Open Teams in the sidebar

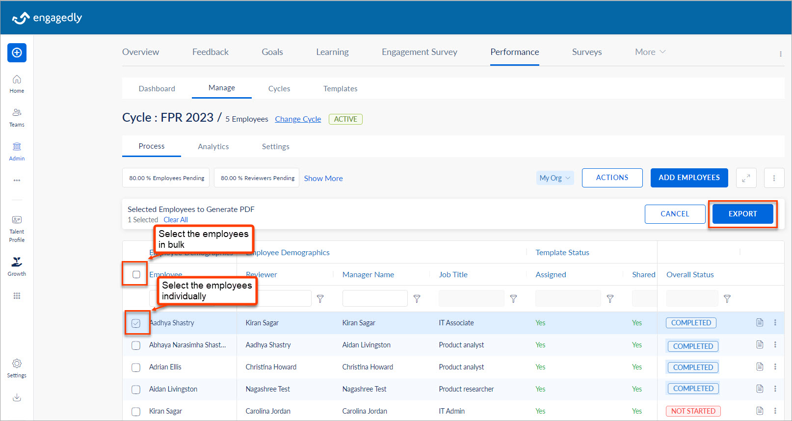click(17, 118)
